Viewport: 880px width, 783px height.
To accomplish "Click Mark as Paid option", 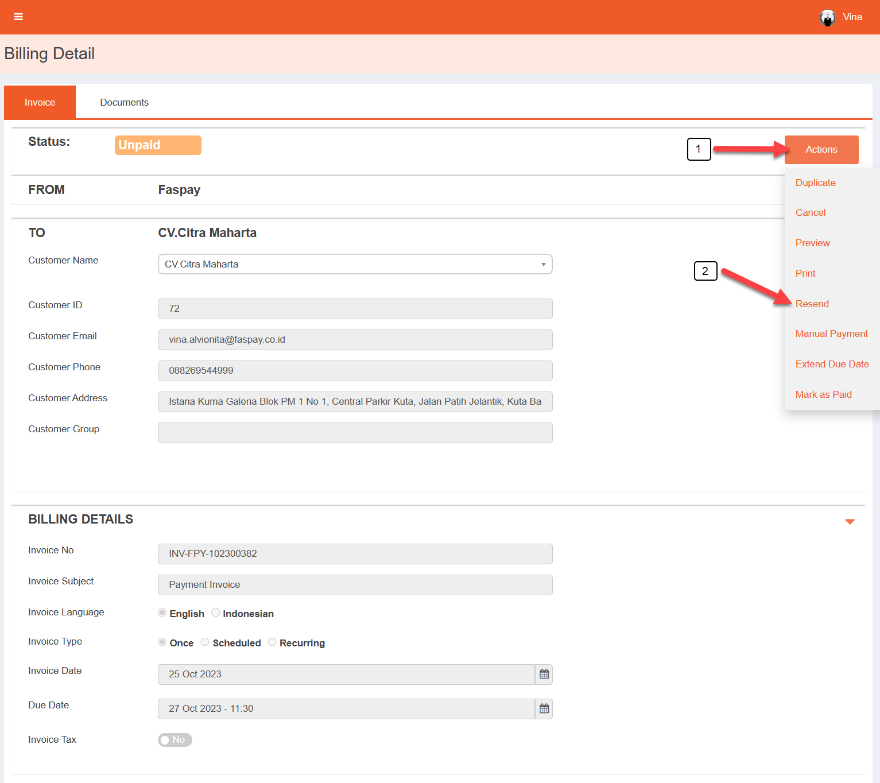I will point(823,394).
